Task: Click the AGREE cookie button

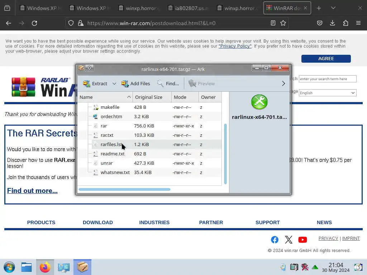Action: [326, 59]
